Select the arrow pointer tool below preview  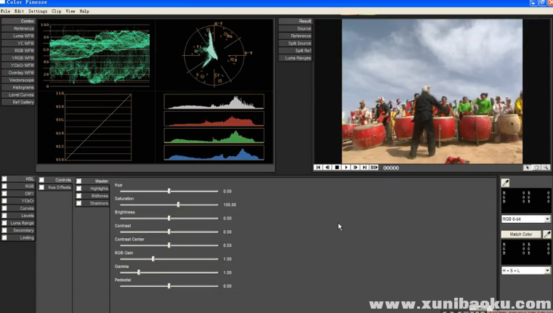pyautogui.click(x=528, y=168)
